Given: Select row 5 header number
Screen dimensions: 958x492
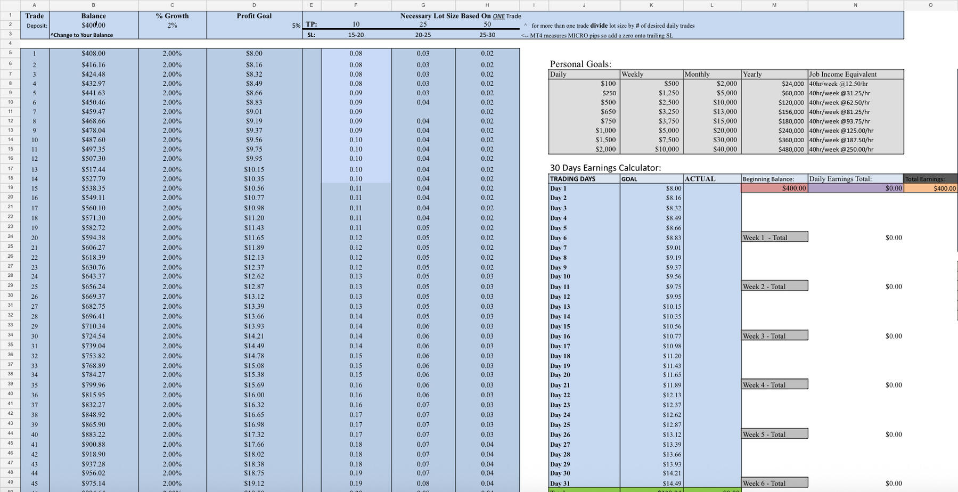Looking at the screenshot, I should (10, 53).
